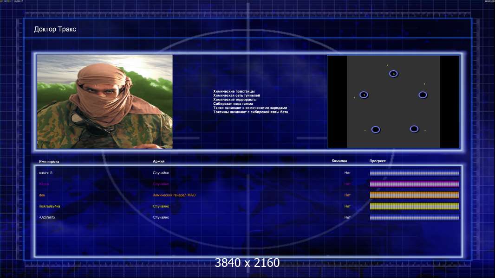Click the Армия column header

(158, 161)
